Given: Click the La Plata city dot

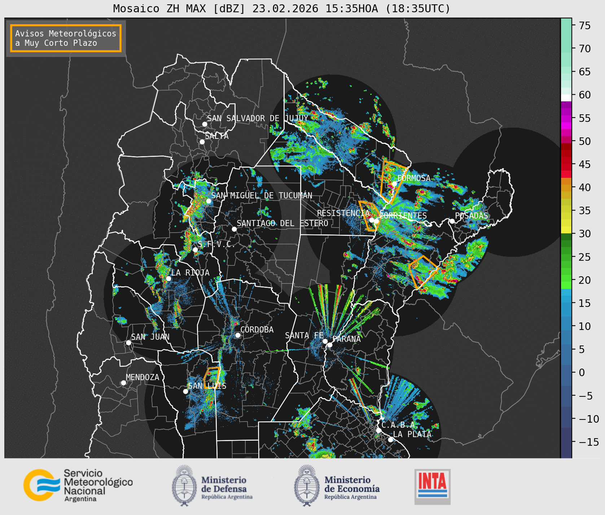Looking at the screenshot, I should click(x=390, y=439).
